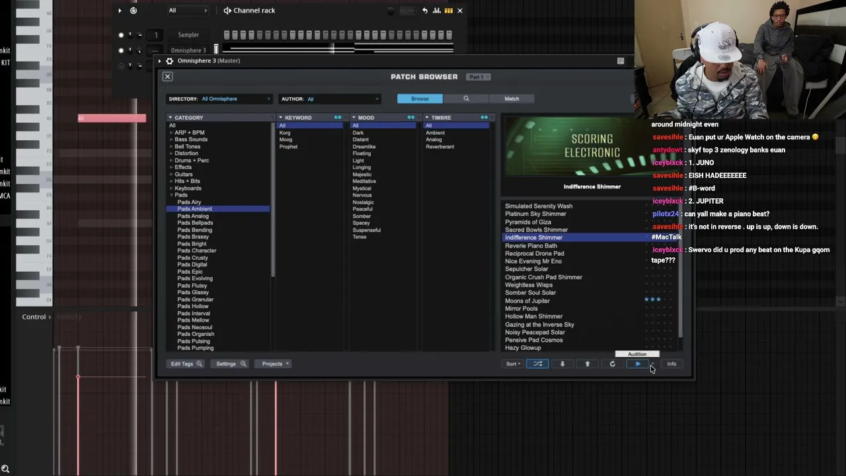
Task: Collapse the Pads category
Action: 172,195
